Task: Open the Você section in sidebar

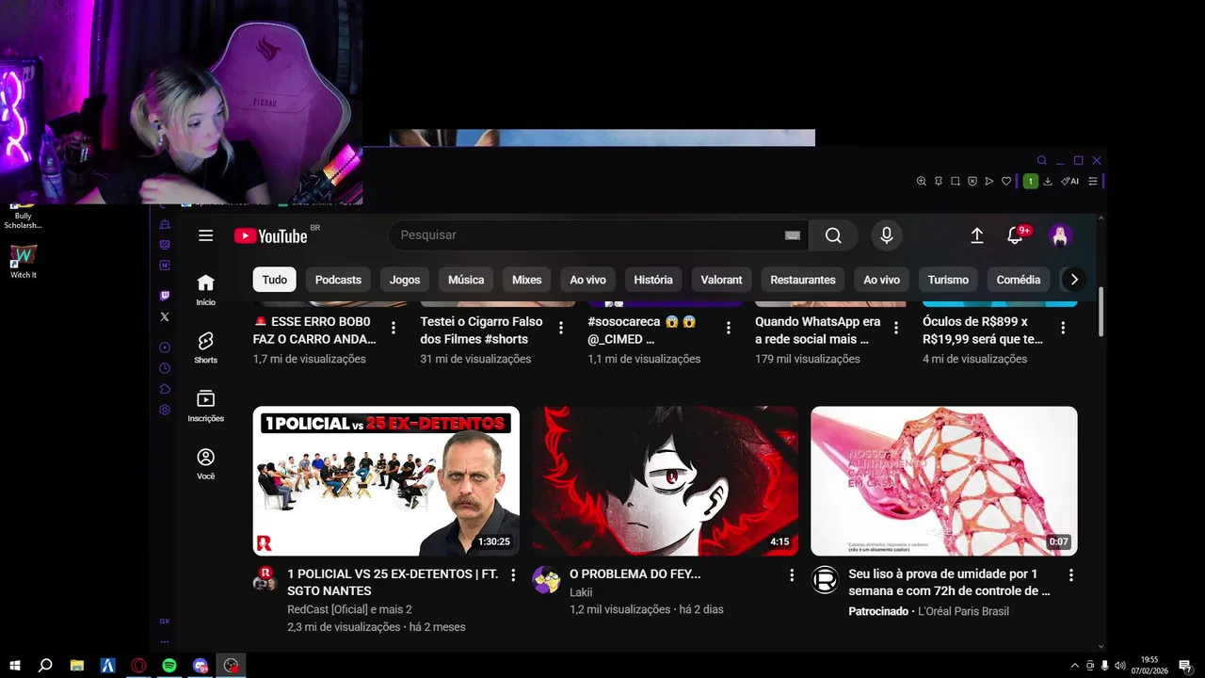Action: pyautogui.click(x=205, y=463)
